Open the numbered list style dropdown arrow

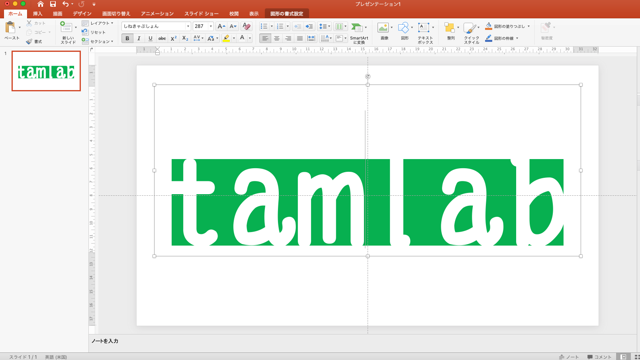288,26
